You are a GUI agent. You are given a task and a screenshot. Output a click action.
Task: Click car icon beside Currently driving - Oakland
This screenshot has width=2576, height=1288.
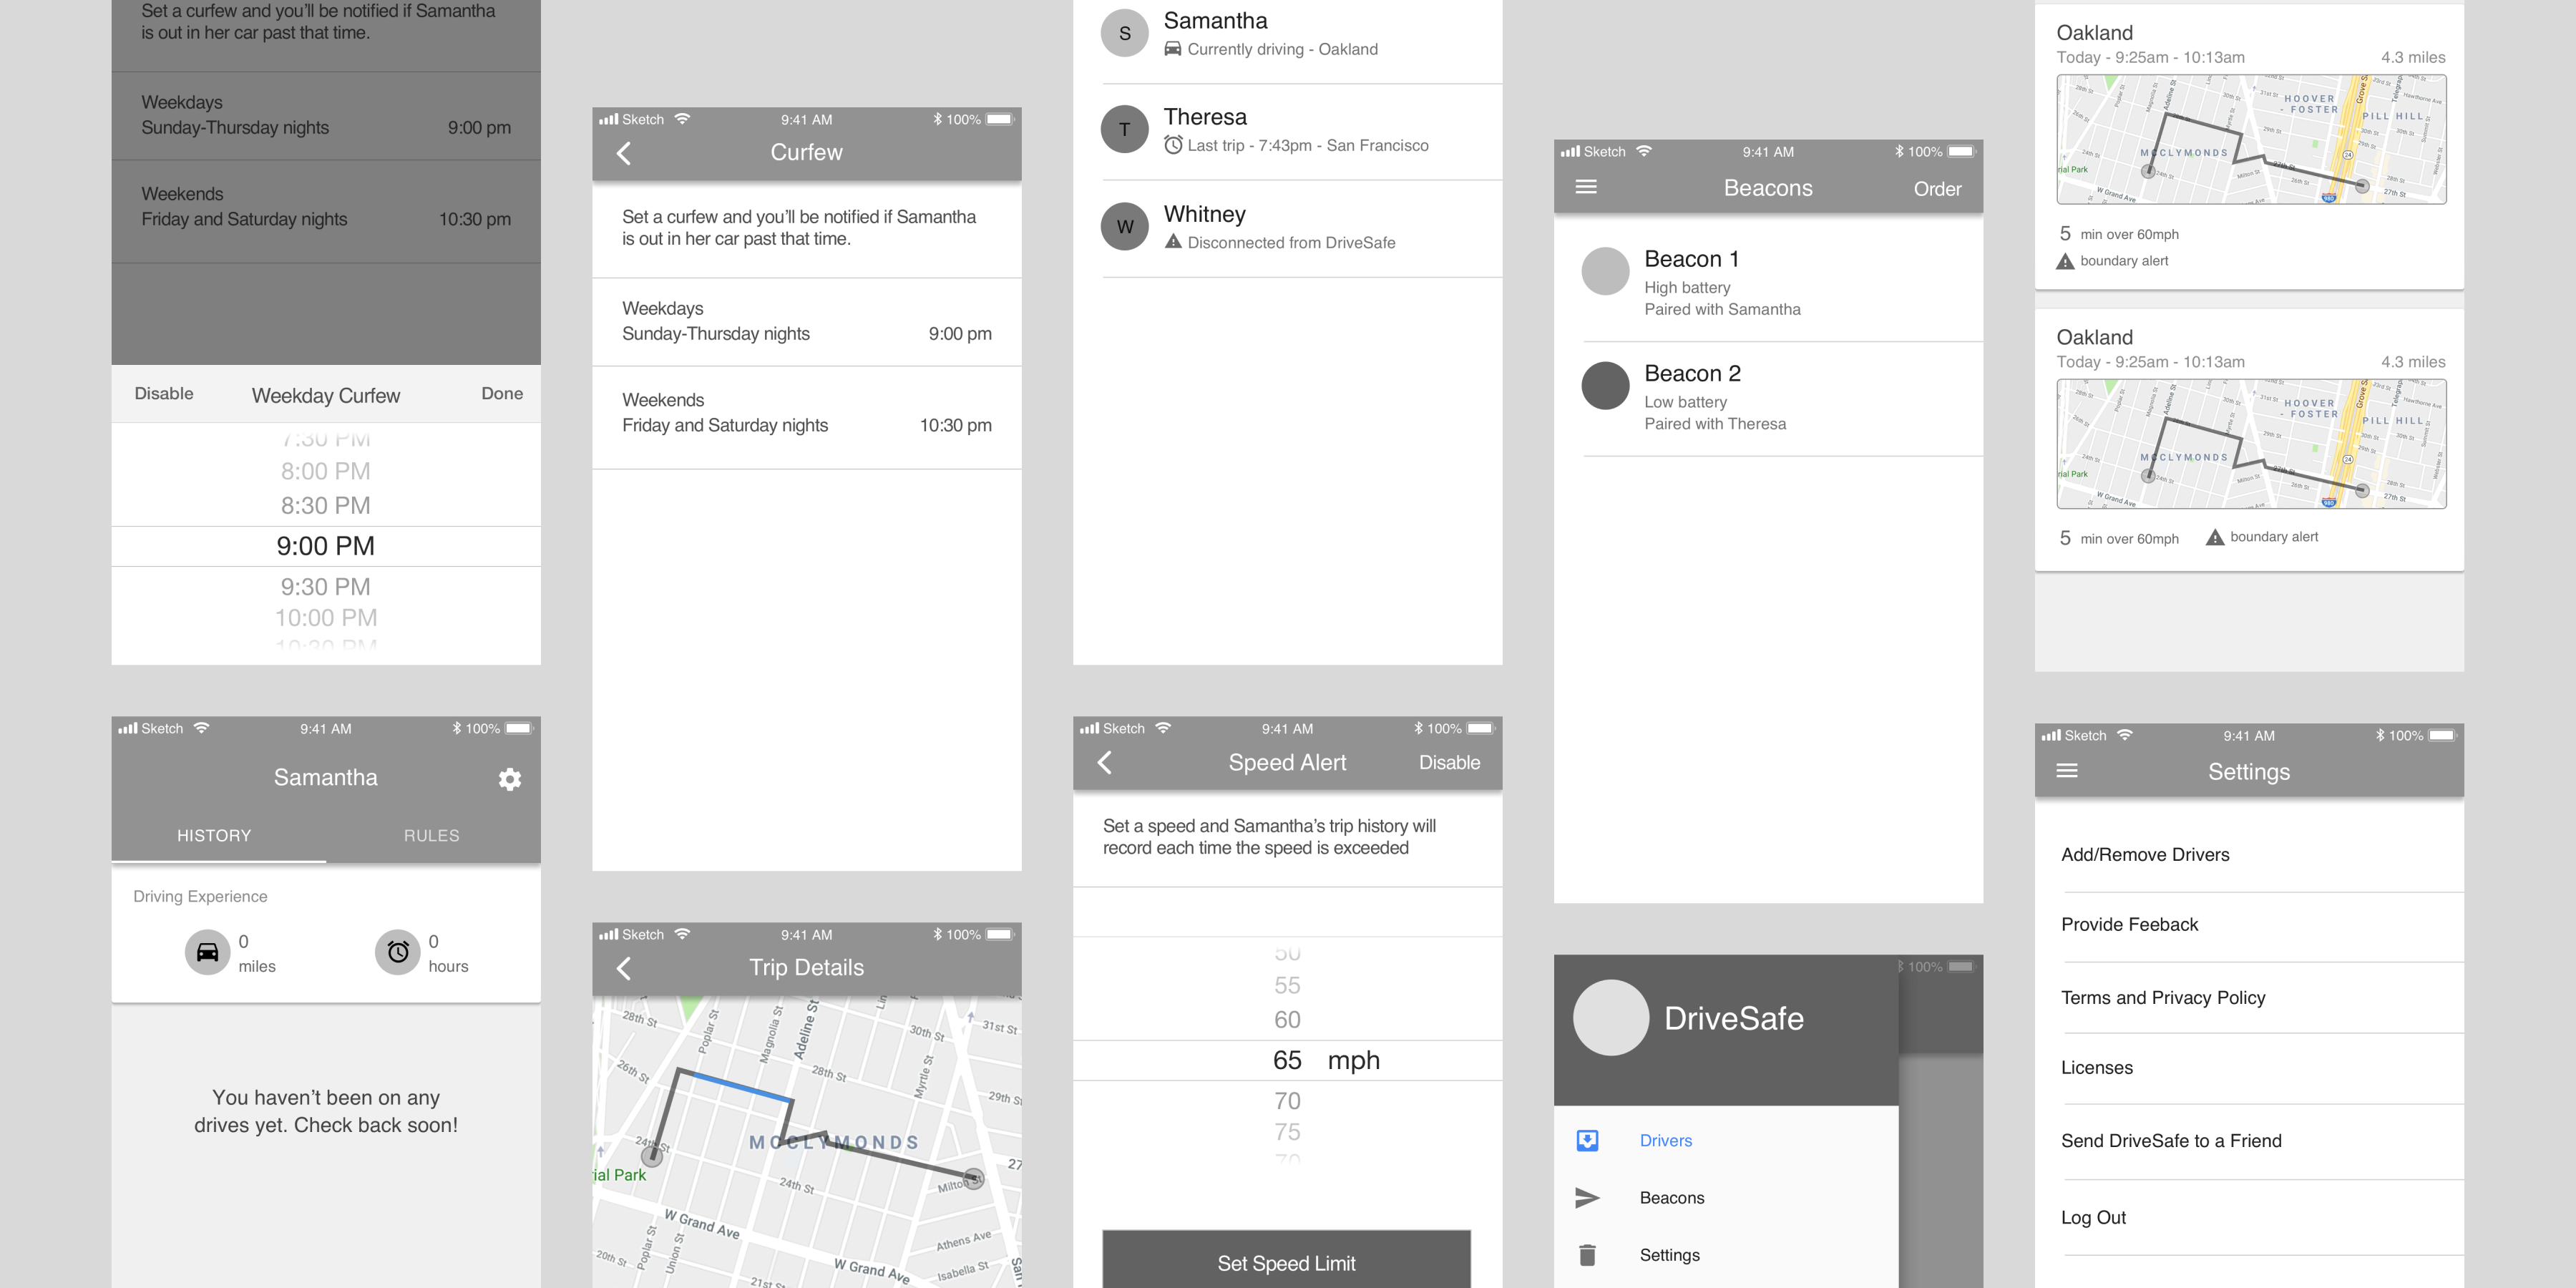pos(1173,49)
